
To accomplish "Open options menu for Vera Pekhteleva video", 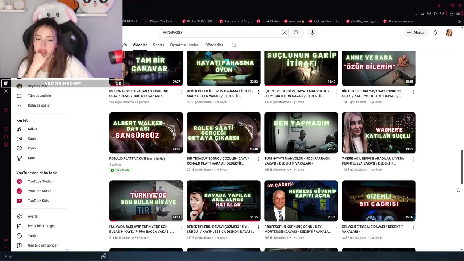I will (x=414, y=159).
